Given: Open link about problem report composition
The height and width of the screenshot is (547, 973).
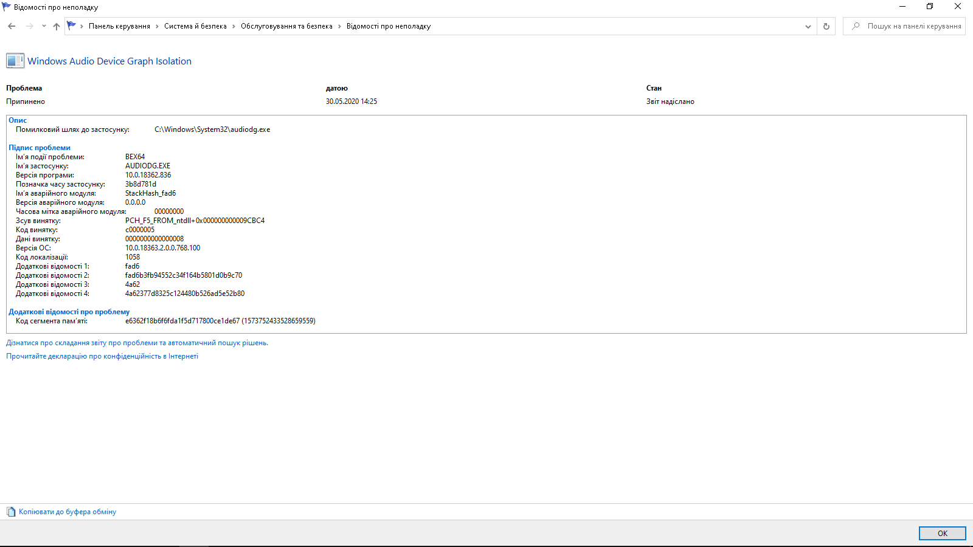Looking at the screenshot, I should click(x=137, y=343).
